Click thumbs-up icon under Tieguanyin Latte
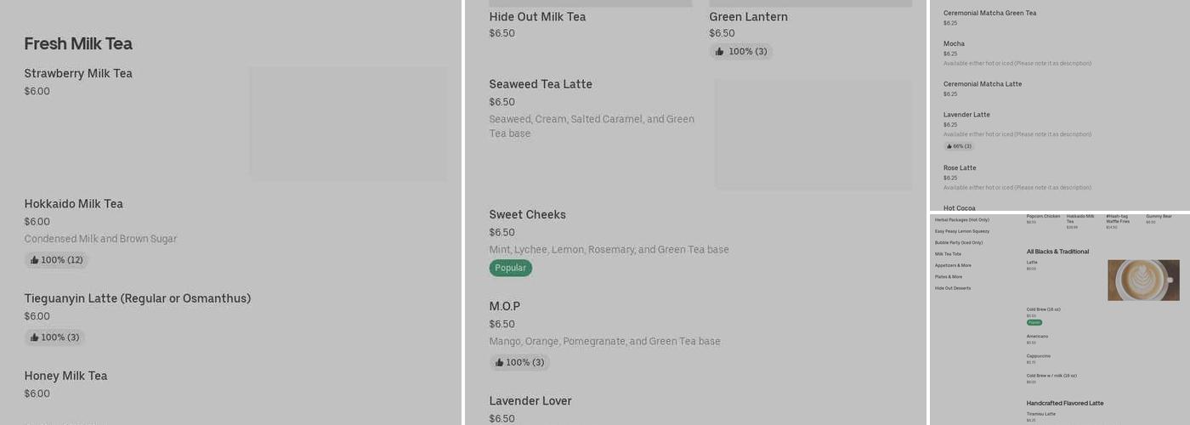Viewport: 1190px width, 425px height. click(x=34, y=337)
